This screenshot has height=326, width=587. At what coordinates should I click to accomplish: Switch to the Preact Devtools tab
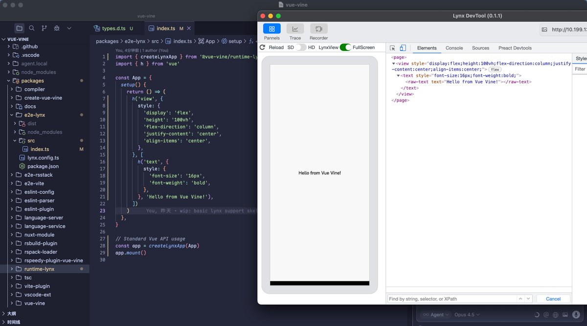coord(515,48)
